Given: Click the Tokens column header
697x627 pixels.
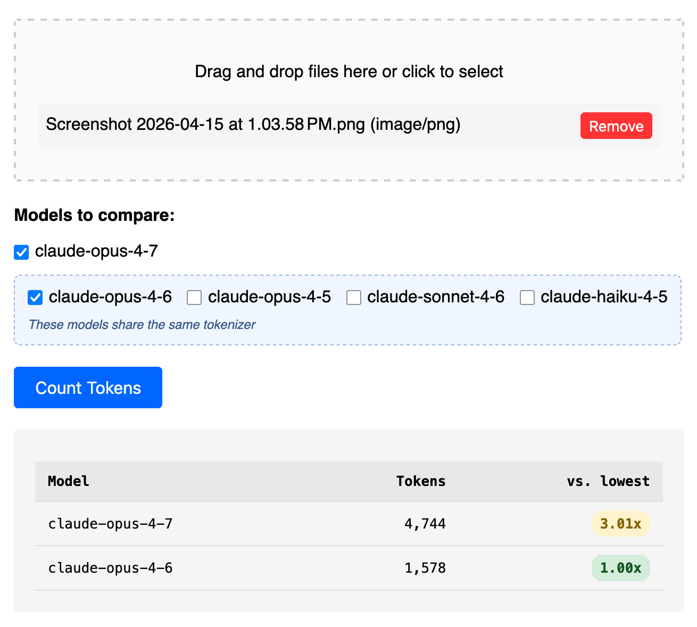Looking at the screenshot, I should click(420, 481).
